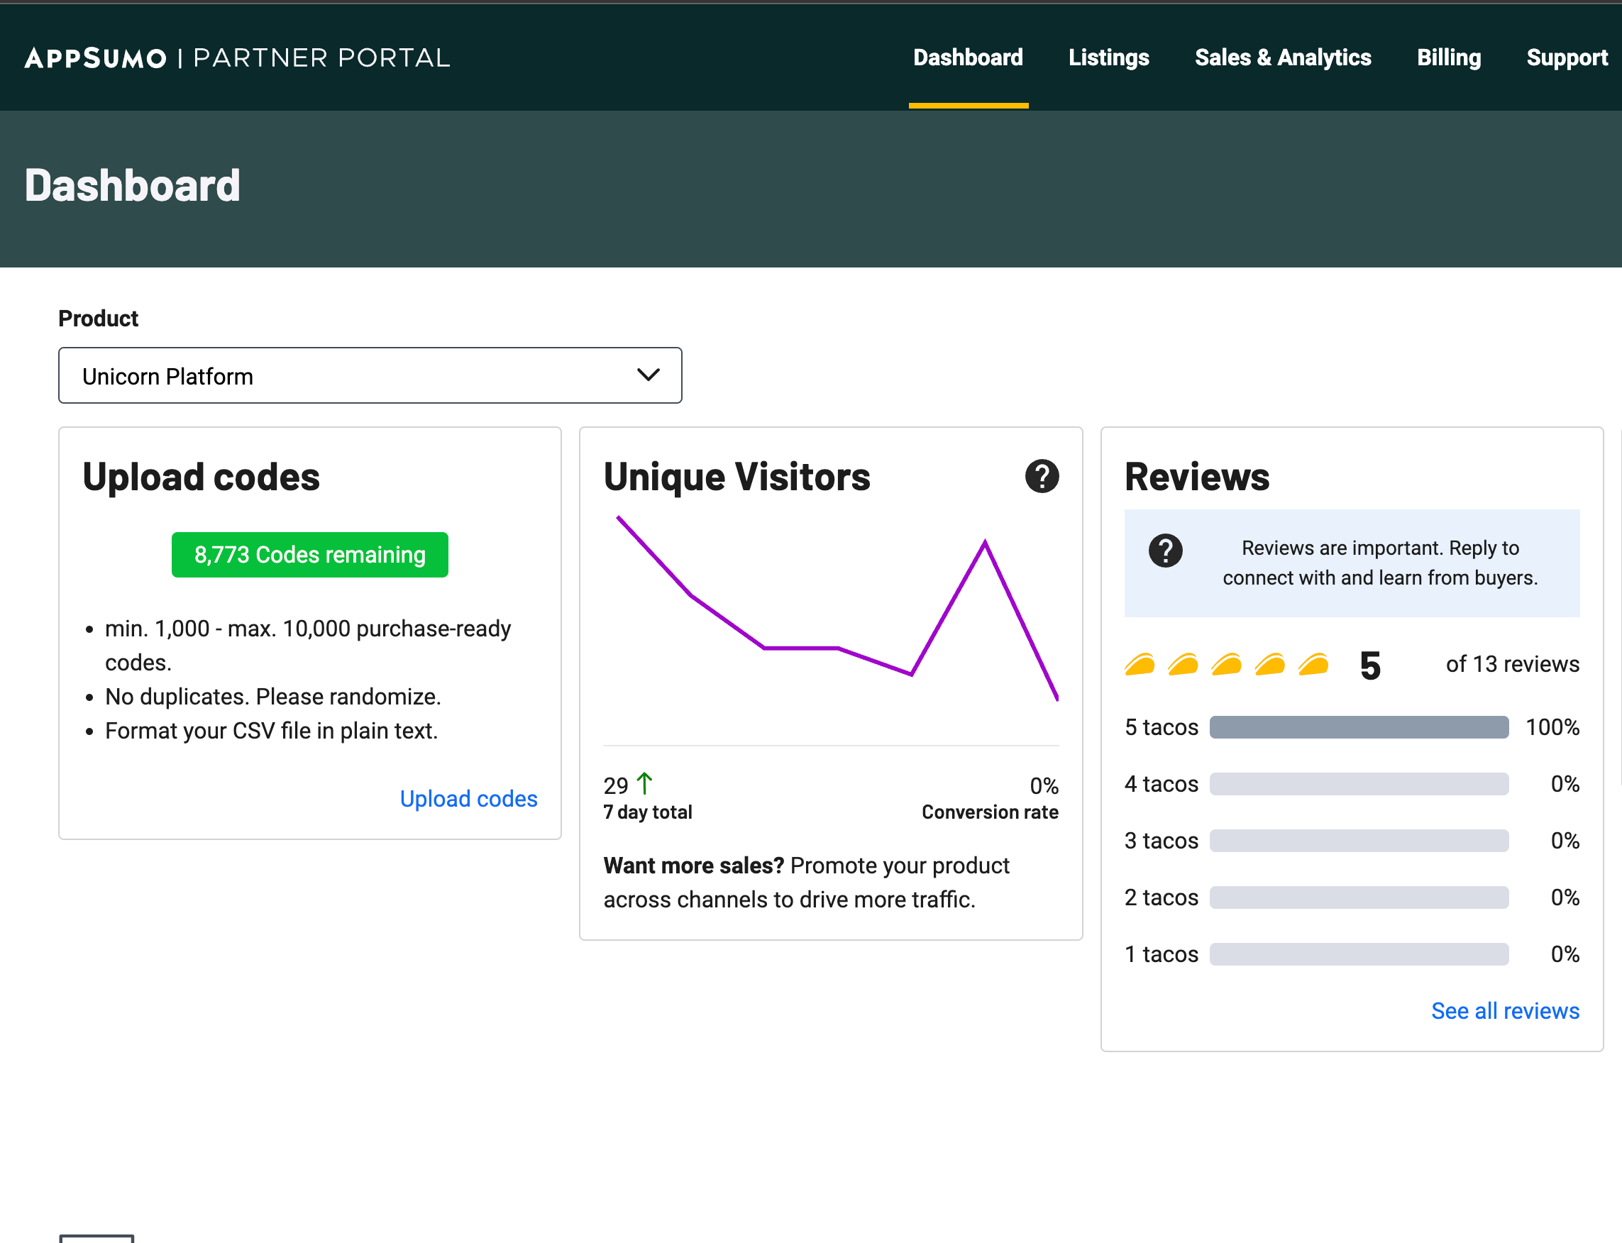Click the dropdown chevron arrow in Product selector
Image resolution: width=1622 pixels, height=1243 pixels.
coord(649,375)
